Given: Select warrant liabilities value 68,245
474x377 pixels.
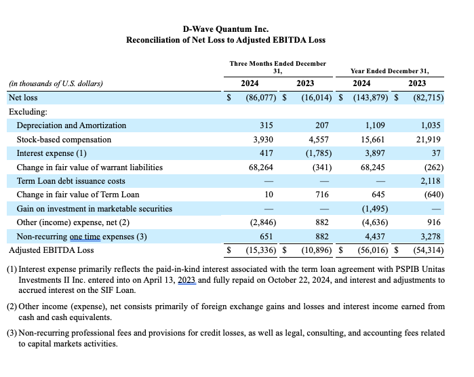Looking at the screenshot, I should [373, 167].
